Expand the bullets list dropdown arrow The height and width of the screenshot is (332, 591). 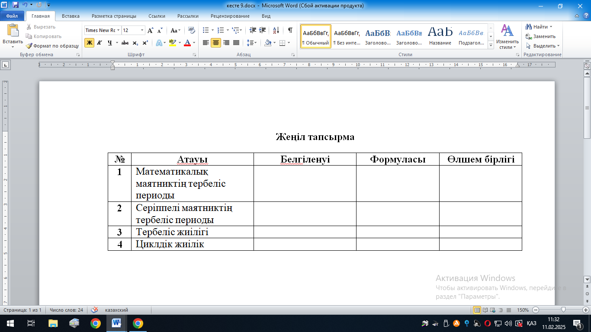point(212,30)
